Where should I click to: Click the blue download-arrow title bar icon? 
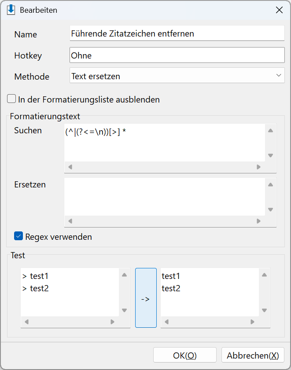pyautogui.click(x=11, y=10)
